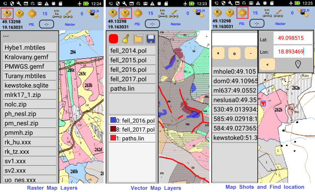Select Turany.mbtiles raster layer
The image size is (315, 192).
click(x=30, y=76)
